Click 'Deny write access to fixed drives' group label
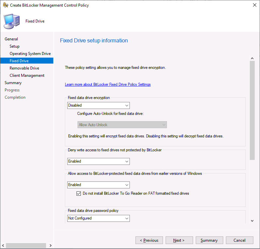The width and height of the screenshot is (260, 249). (115, 150)
